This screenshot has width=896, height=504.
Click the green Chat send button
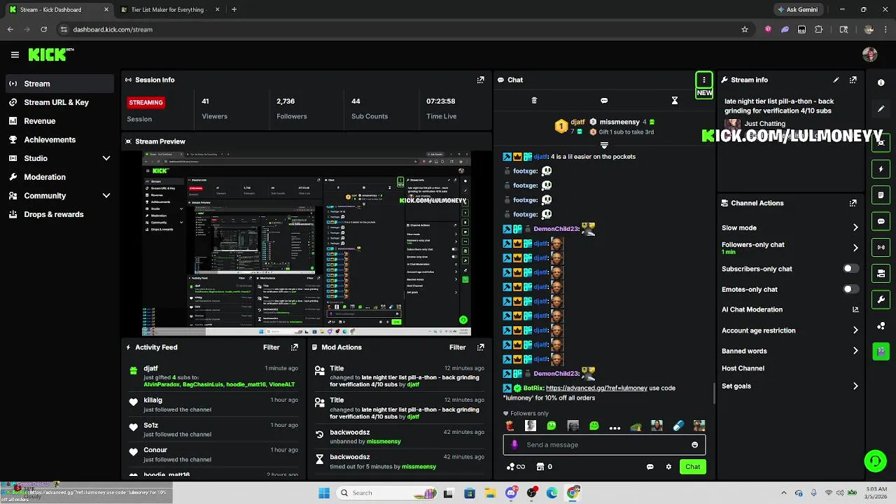click(x=692, y=467)
